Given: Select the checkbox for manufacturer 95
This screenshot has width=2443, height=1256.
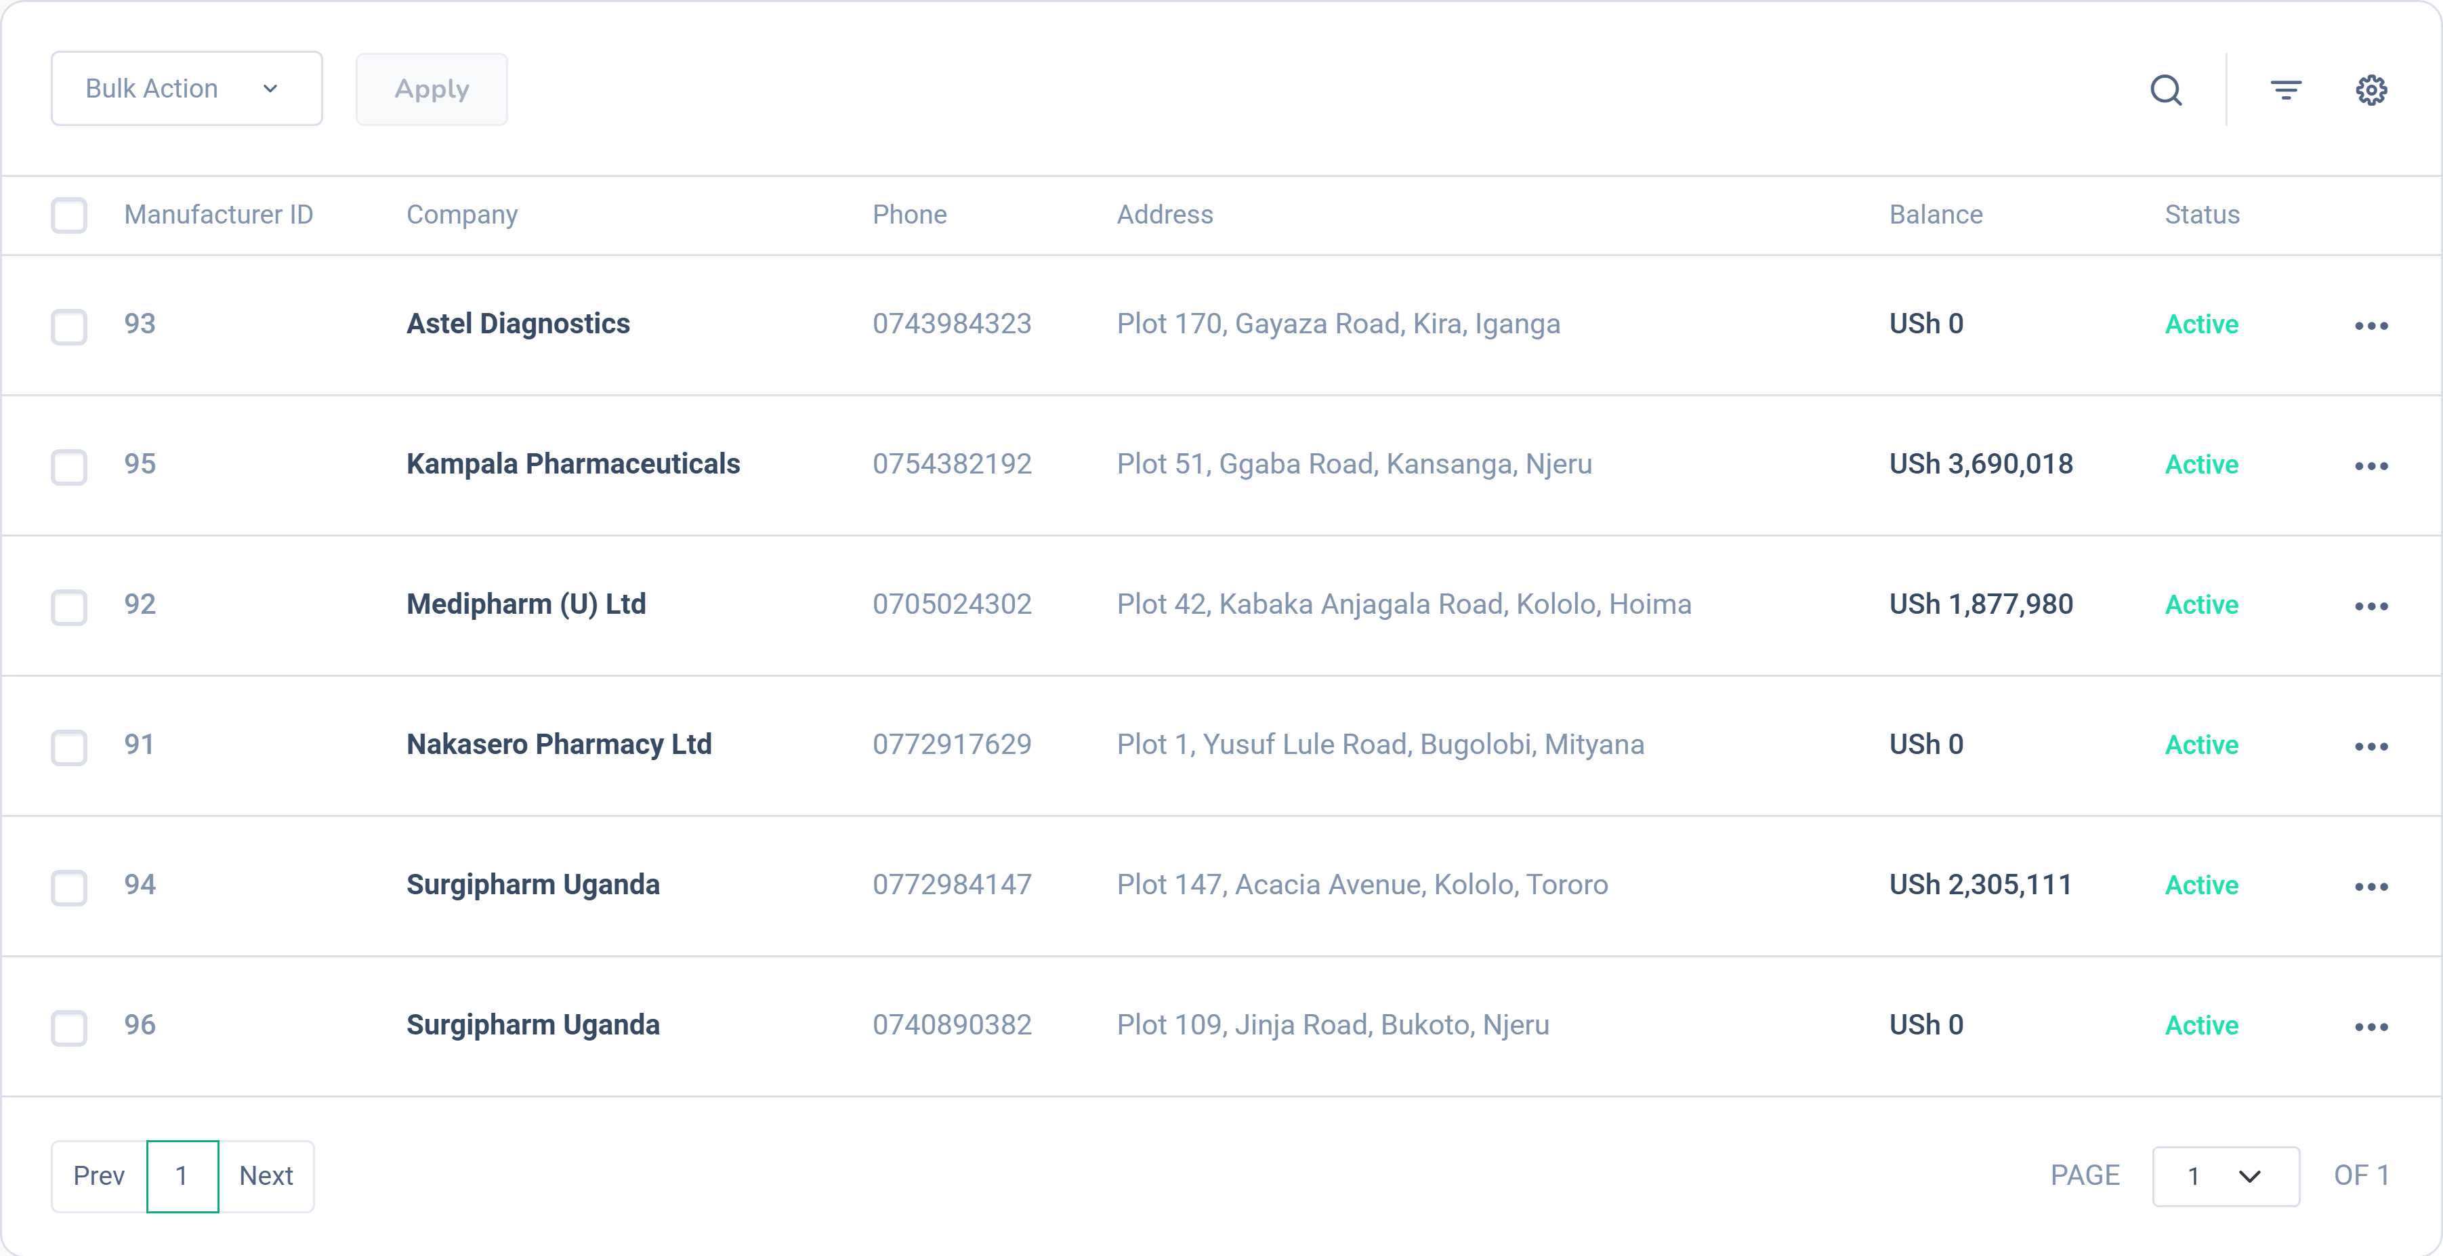Looking at the screenshot, I should coord(69,467).
